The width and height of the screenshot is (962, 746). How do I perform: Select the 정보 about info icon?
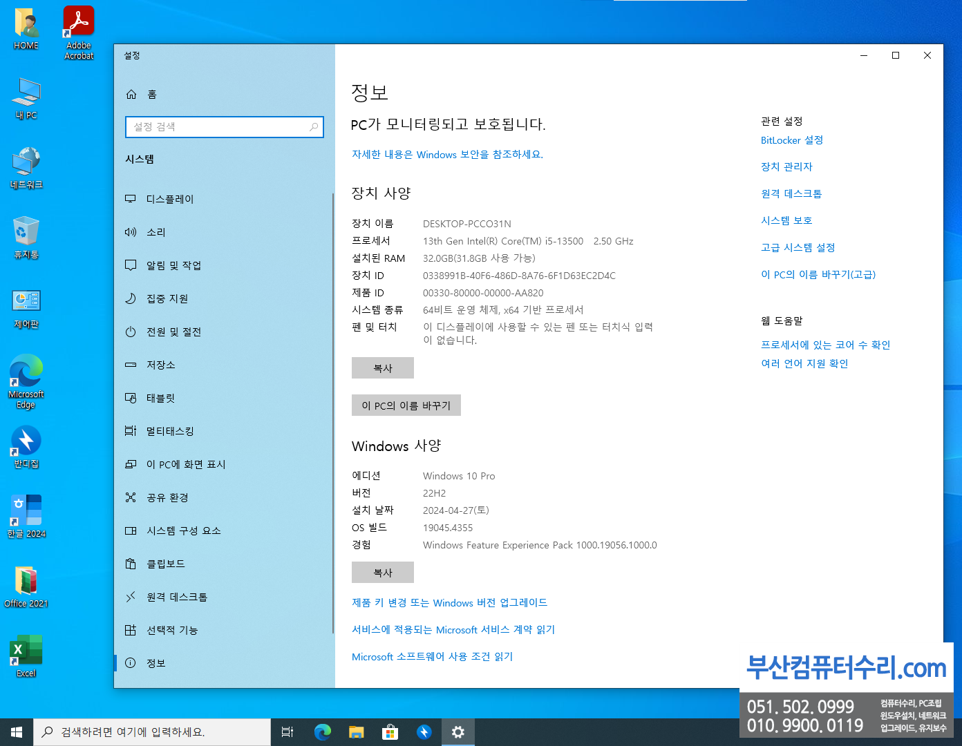coord(131,663)
